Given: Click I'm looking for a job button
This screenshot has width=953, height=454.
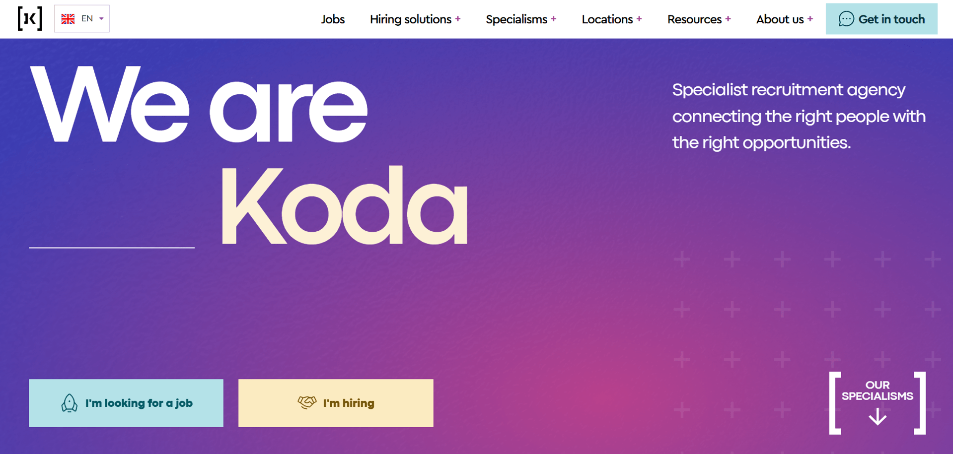Looking at the screenshot, I should pos(126,403).
